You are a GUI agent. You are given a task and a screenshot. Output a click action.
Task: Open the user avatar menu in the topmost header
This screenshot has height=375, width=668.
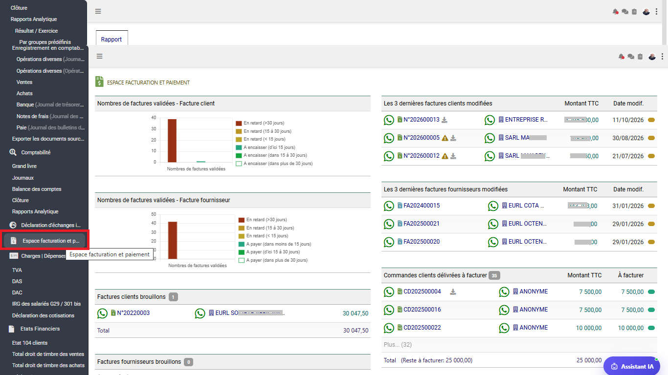646,12
